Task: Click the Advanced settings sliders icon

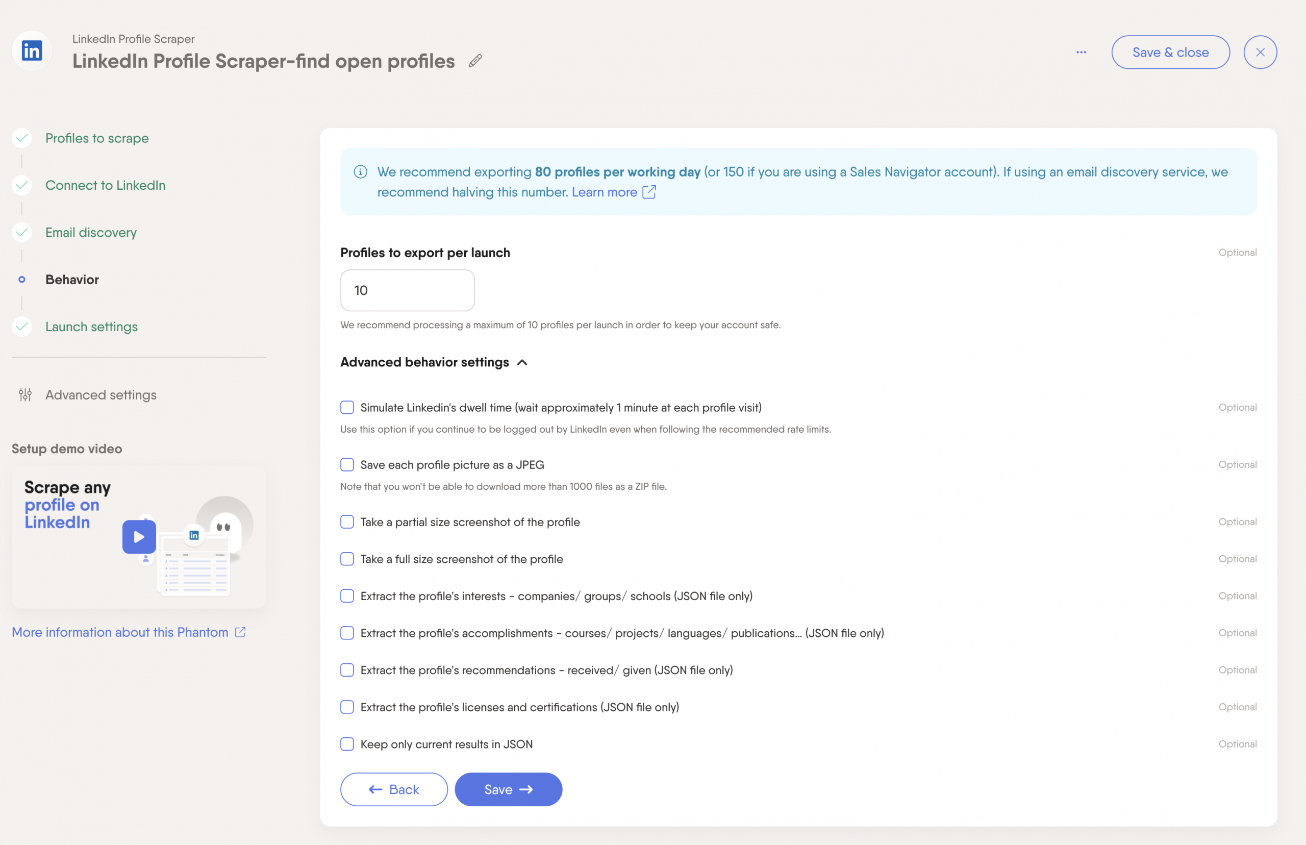Action: click(24, 394)
